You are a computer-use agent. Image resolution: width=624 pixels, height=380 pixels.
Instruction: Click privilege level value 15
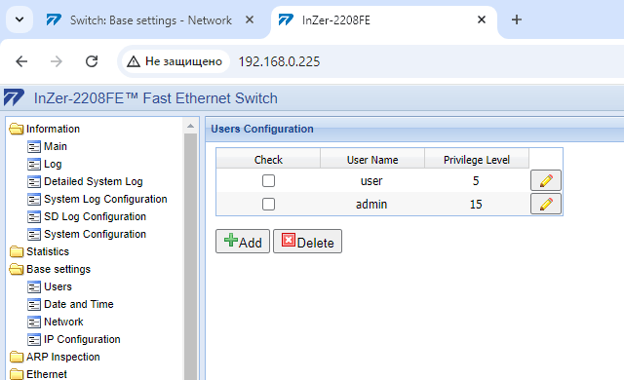tap(476, 205)
